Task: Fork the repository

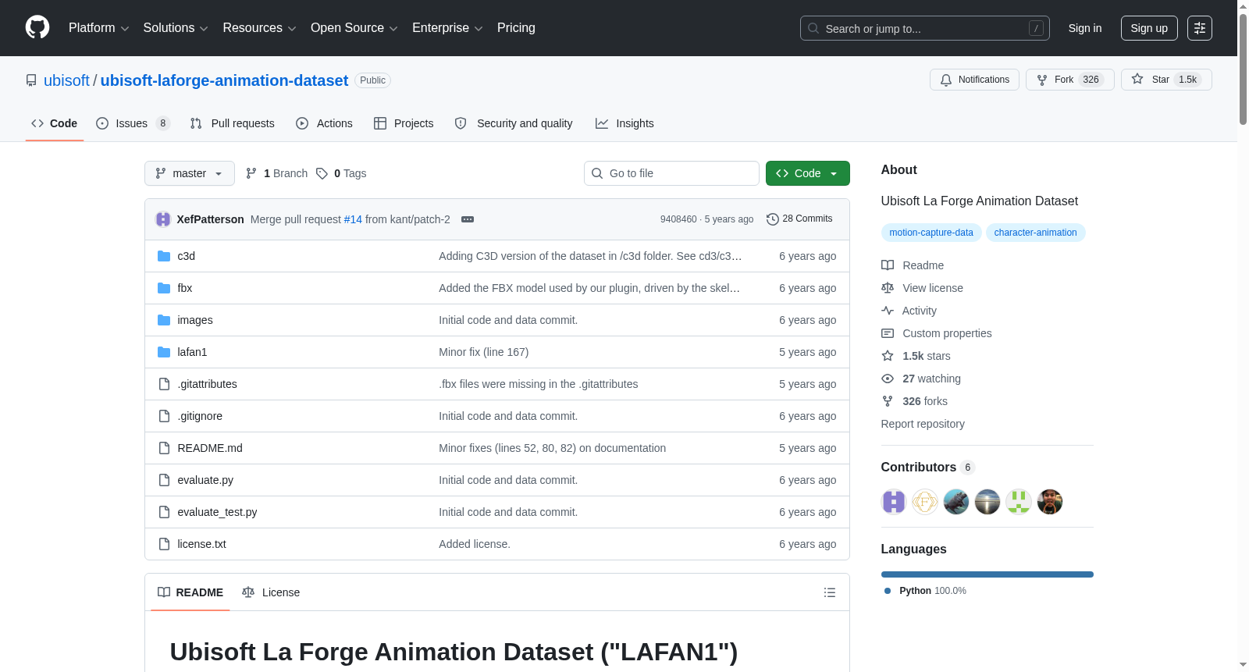Action: (x=1069, y=80)
